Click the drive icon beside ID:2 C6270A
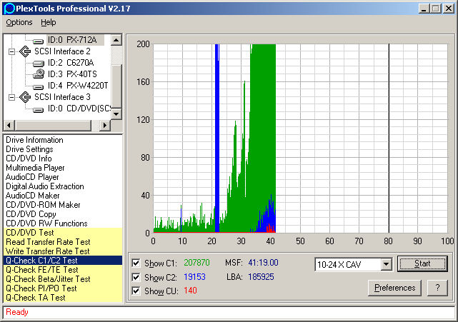 39,64
